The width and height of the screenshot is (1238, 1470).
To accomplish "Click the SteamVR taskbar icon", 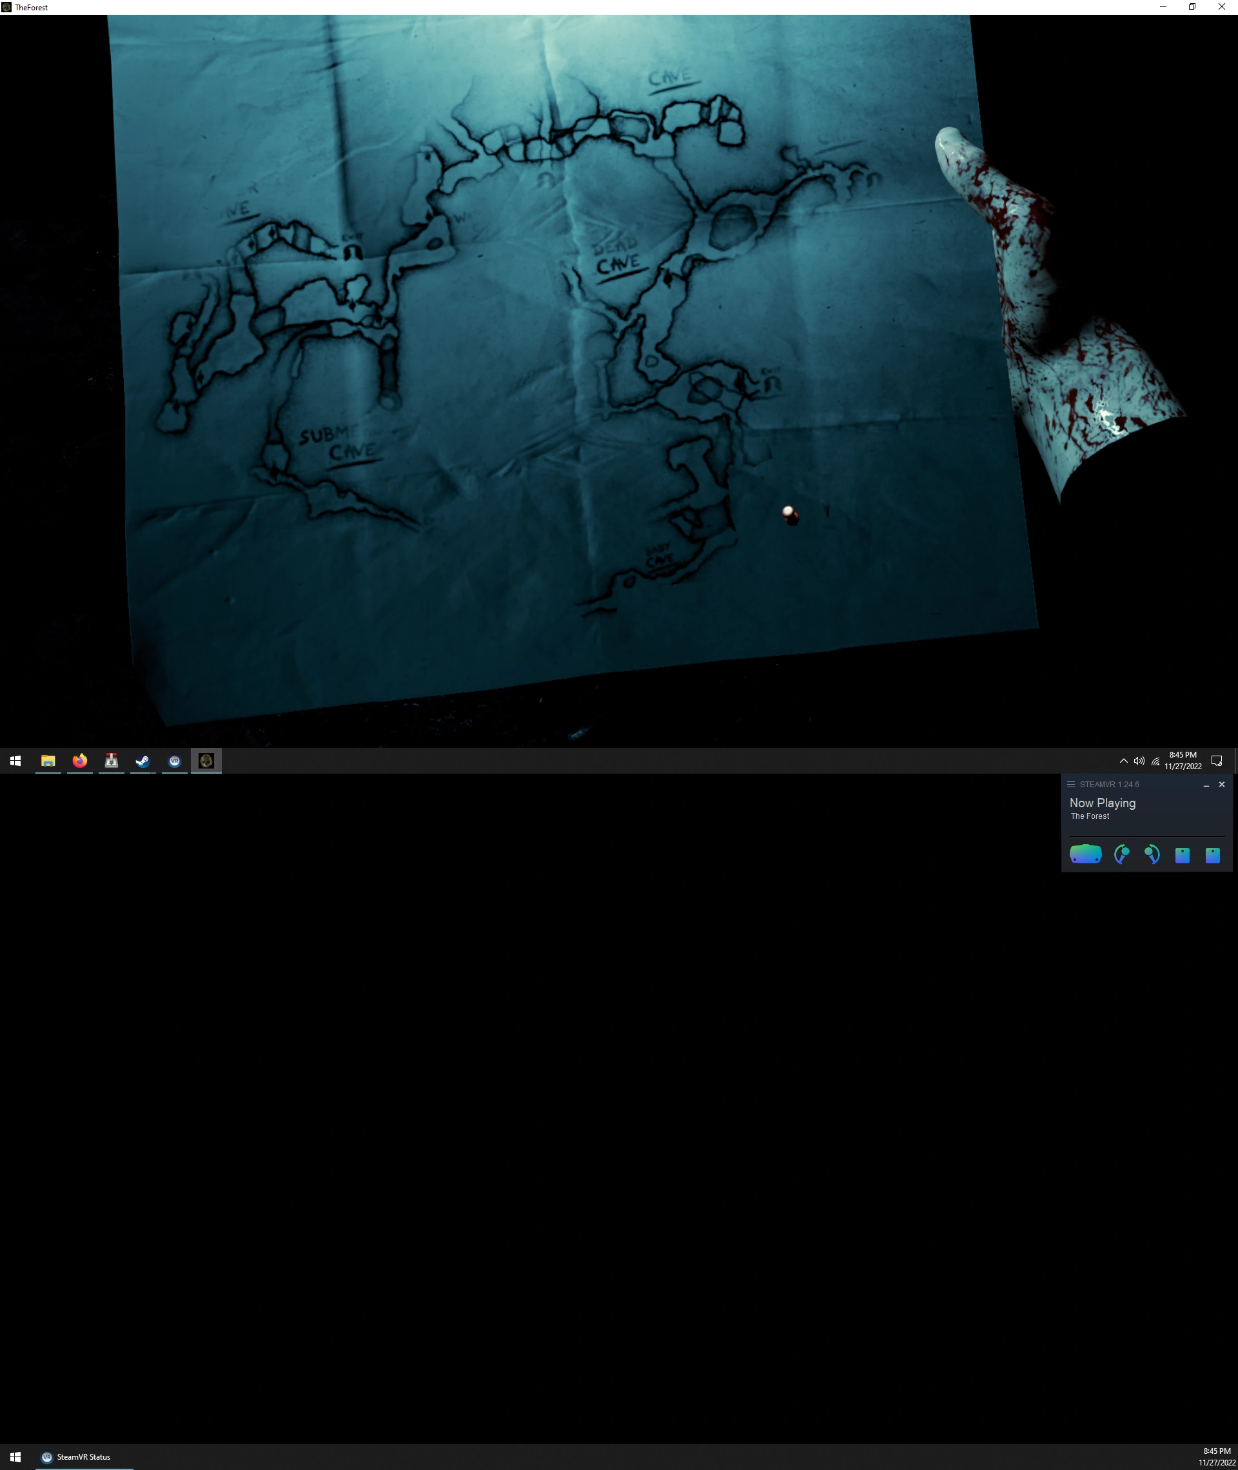I will [175, 761].
